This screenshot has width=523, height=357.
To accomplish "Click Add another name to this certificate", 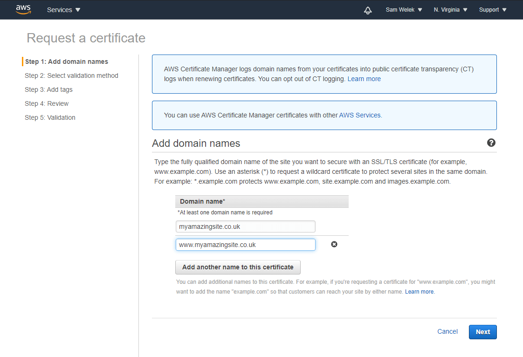I will coord(238,267).
